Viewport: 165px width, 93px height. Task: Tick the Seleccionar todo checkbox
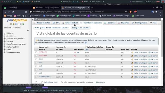[x=42, y=82]
